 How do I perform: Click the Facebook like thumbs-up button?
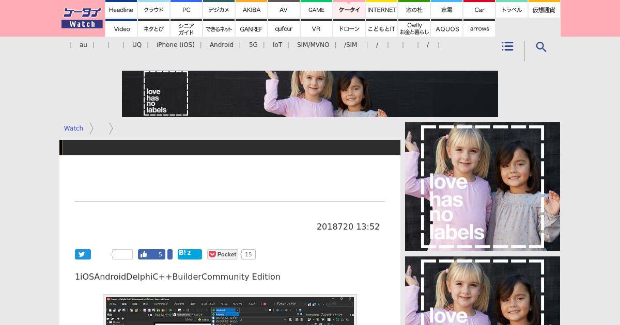click(x=144, y=254)
